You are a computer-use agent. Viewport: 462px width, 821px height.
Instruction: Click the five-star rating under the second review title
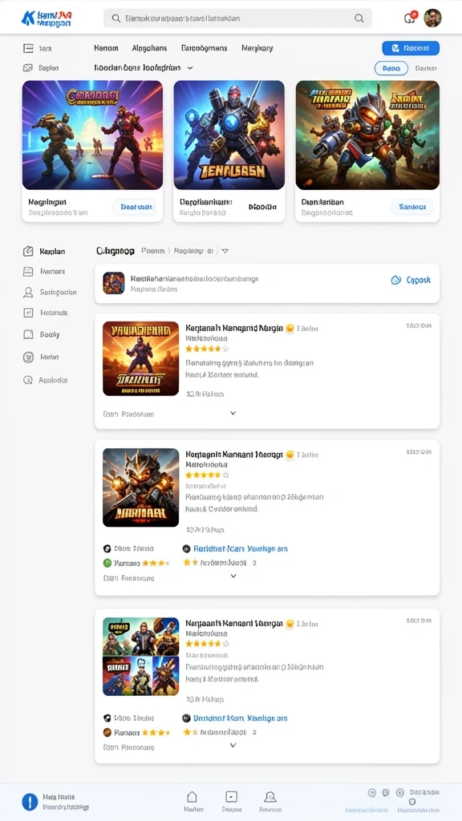click(208, 475)
